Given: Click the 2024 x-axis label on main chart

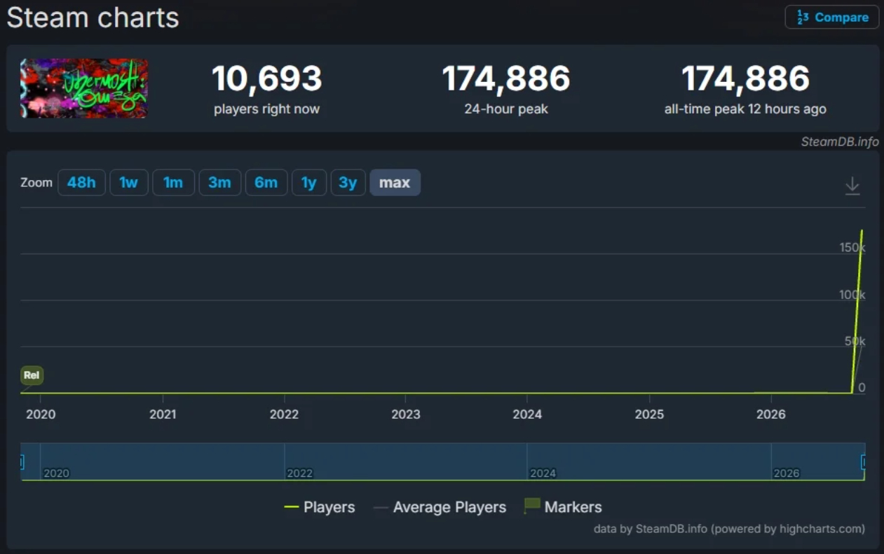Looking at the screenshot, I should pyautogui.click(x=527, y=415).
